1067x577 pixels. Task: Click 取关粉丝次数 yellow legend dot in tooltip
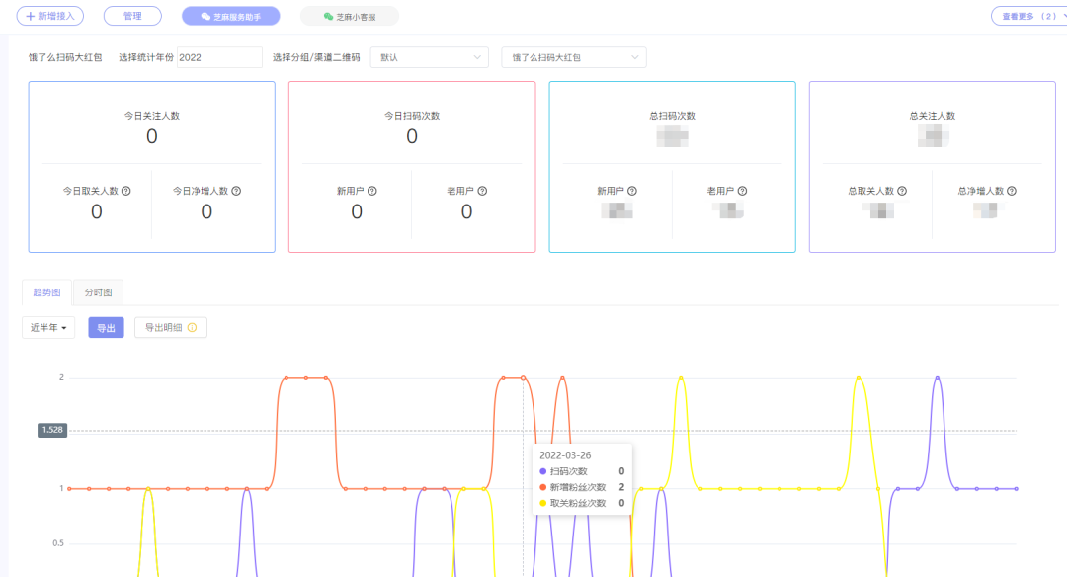point(543,504)
